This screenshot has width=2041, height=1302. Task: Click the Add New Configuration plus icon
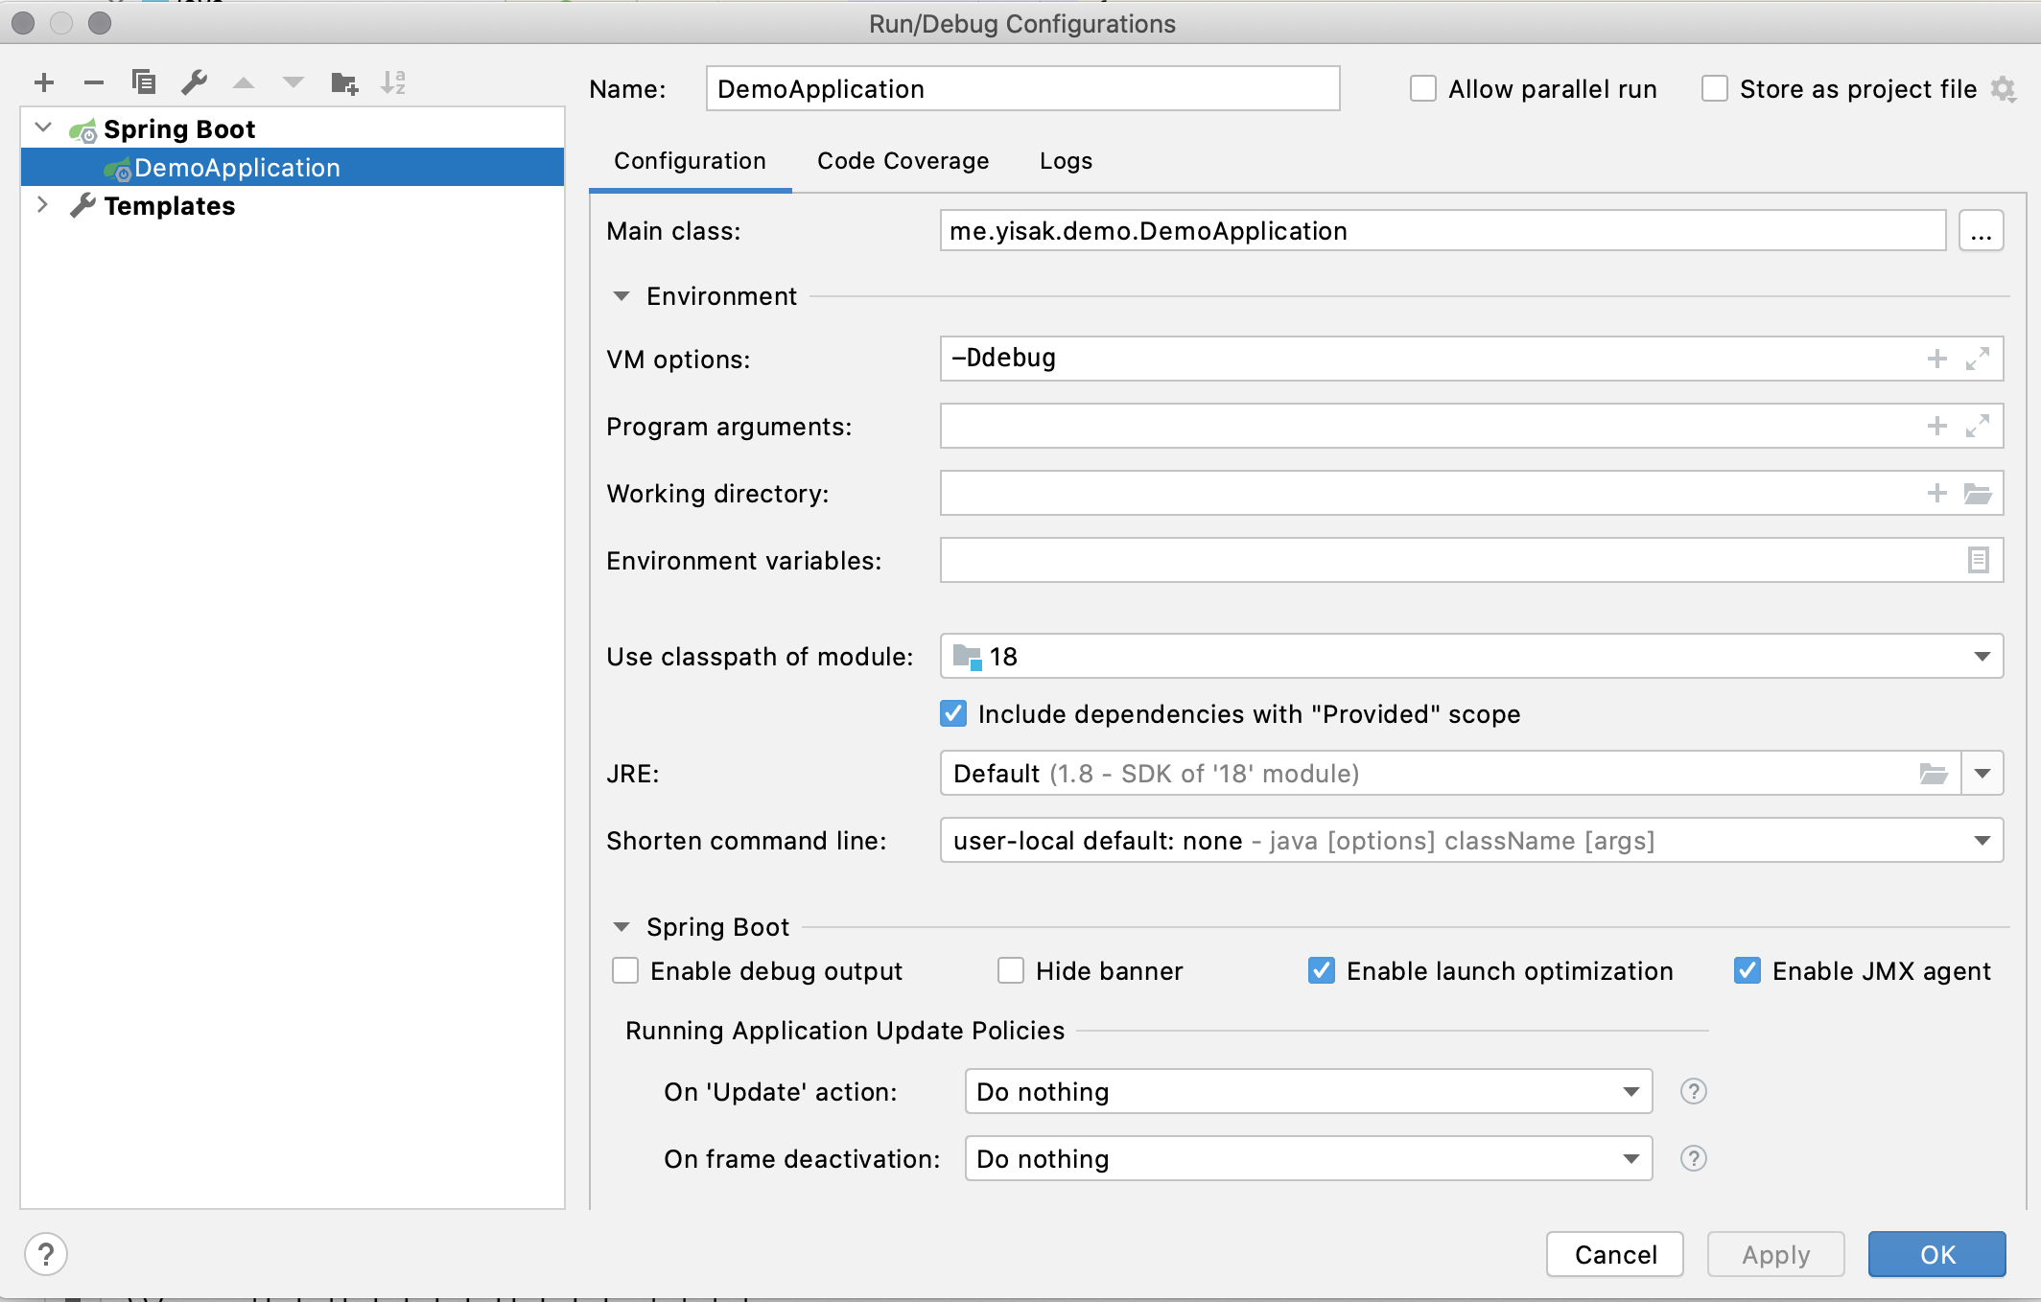tap(44, 82)
